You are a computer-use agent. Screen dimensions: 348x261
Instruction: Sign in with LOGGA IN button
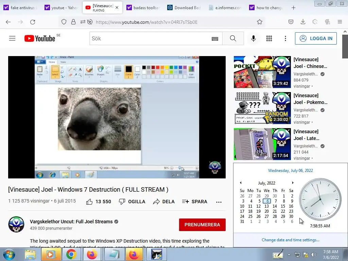[316, 38]
